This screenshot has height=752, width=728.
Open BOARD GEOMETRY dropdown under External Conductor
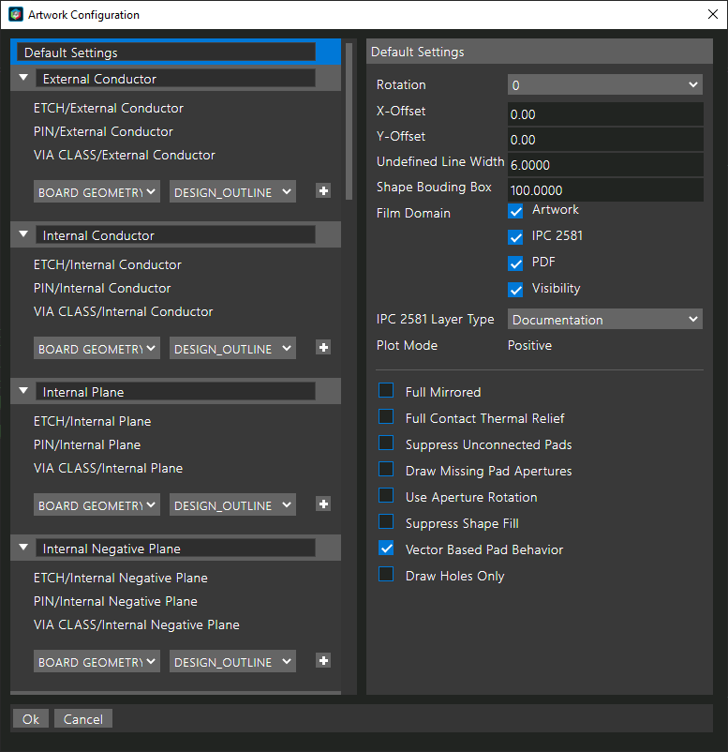tap(97, 192)
